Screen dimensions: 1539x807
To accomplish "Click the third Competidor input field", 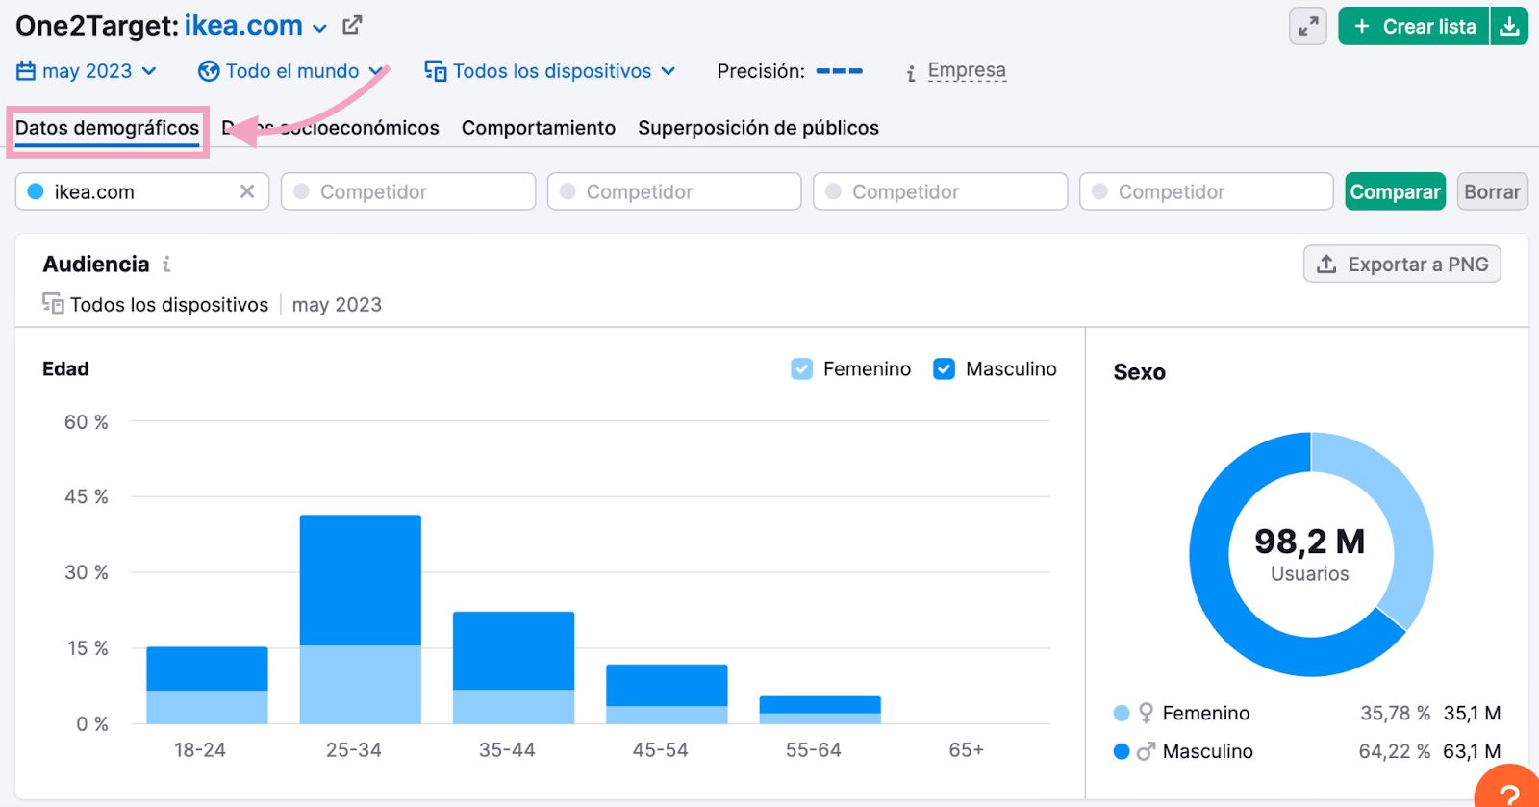I will pyautogui.click(x=940, y=191).
